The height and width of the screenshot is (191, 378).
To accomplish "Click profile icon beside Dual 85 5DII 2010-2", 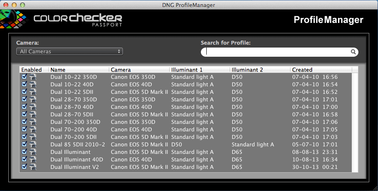I will click(x=33, y=145).
